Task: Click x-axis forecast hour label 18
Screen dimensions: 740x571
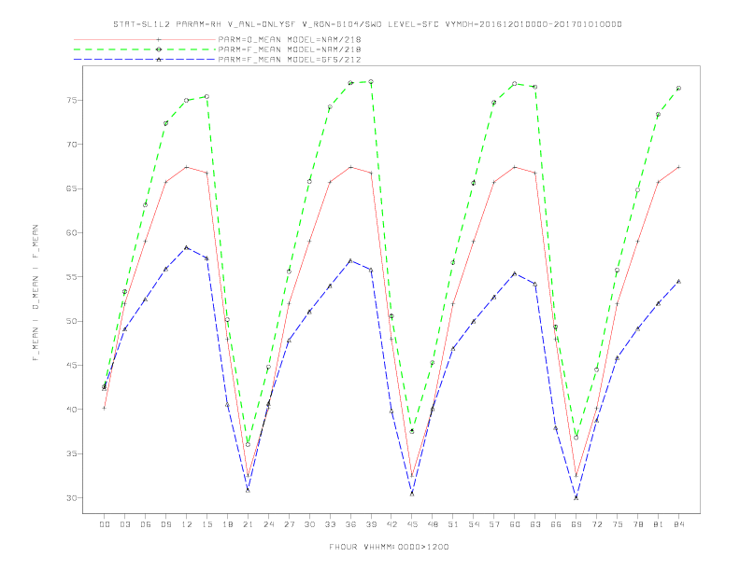Action: pos(227,524)
